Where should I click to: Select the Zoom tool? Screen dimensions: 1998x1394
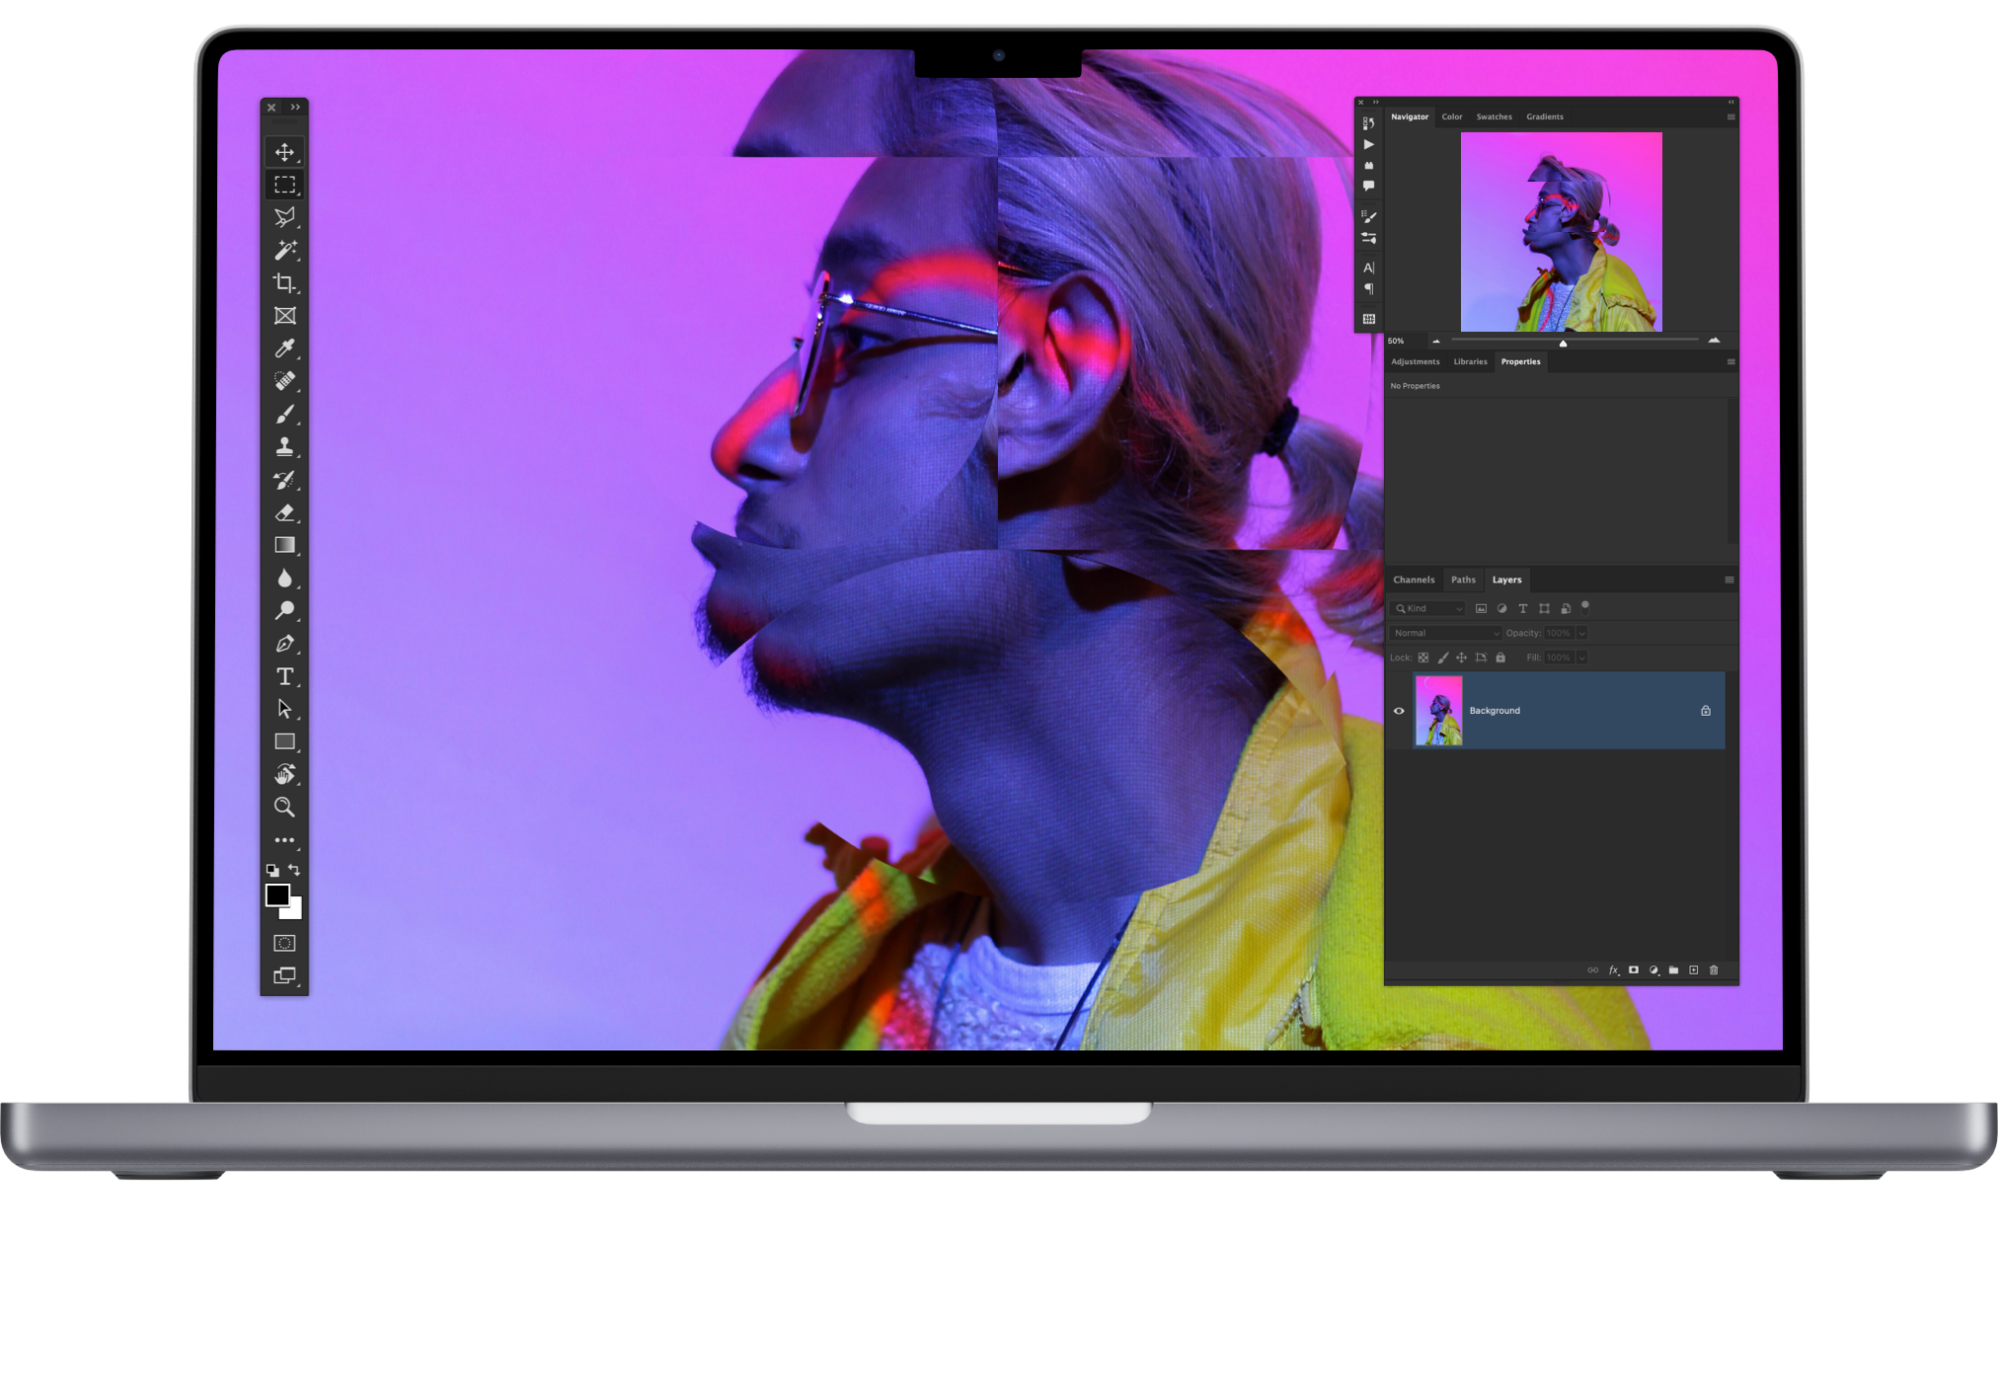click(284, 807)
